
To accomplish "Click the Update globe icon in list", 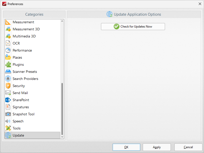I will pyautogui.click(x=8, y=135).
